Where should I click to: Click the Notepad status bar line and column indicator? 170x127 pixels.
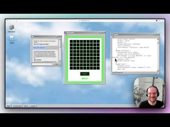coord(117,73)
